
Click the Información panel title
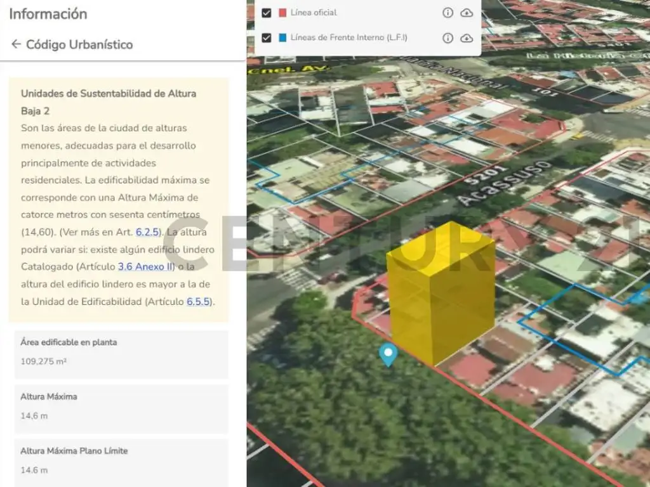pyautogui.click(x=48, y=14)
